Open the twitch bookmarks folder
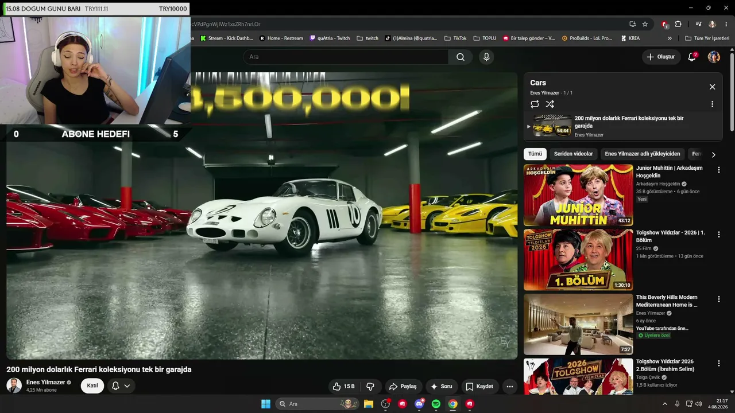This screenshot has height=413, width=735. click(367, 38)
